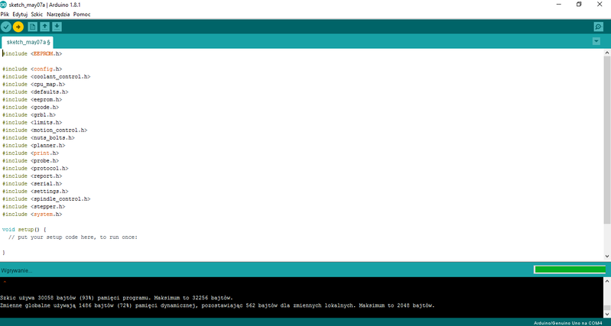This screenshot has width=611, height=326.
Task: Click the line '#include <motion_control.h>'
Action: click(x=45, y=130)
